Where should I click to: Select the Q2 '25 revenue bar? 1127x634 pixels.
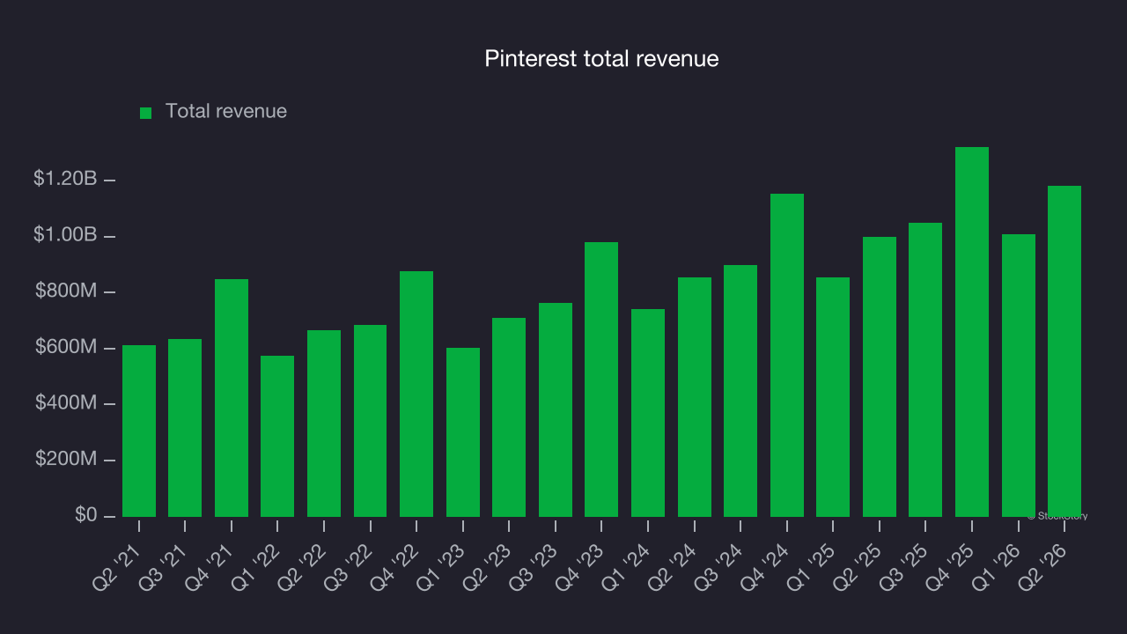coord(880,377)
